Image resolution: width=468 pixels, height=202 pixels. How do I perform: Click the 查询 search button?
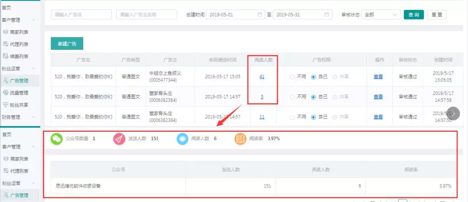[x=413, y=14]
